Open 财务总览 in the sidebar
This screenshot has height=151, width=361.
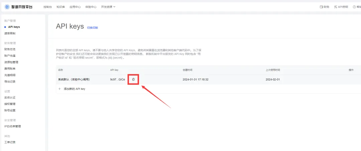tap(10, 49)
